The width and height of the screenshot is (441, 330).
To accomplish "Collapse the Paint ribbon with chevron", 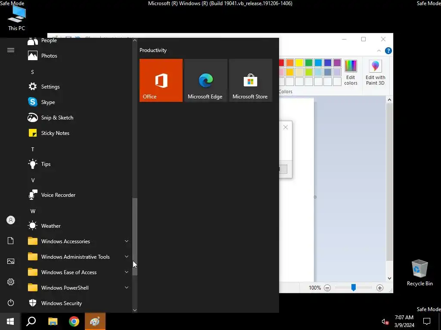I will point(379,51).
